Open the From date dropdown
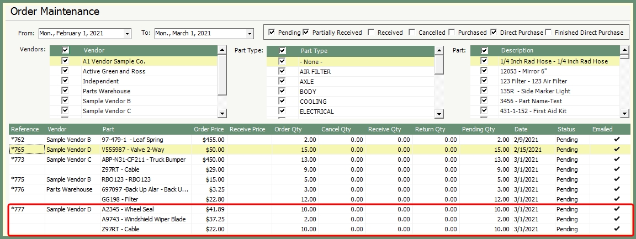This screenshot has width=636, height=239. 127,34
